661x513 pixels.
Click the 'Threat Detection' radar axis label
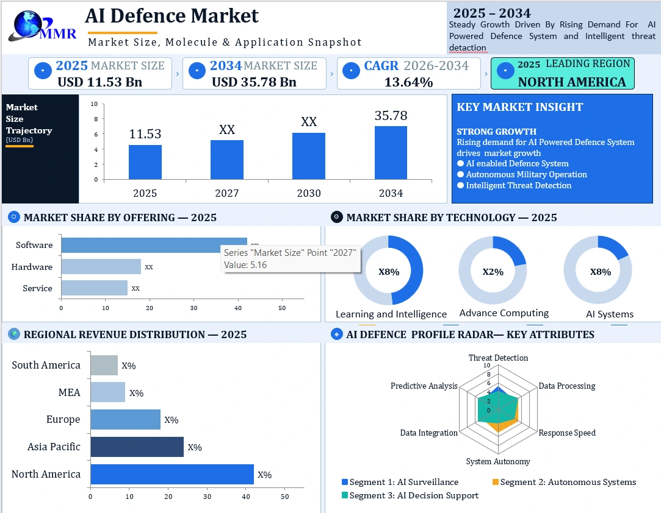click(498, 358)
